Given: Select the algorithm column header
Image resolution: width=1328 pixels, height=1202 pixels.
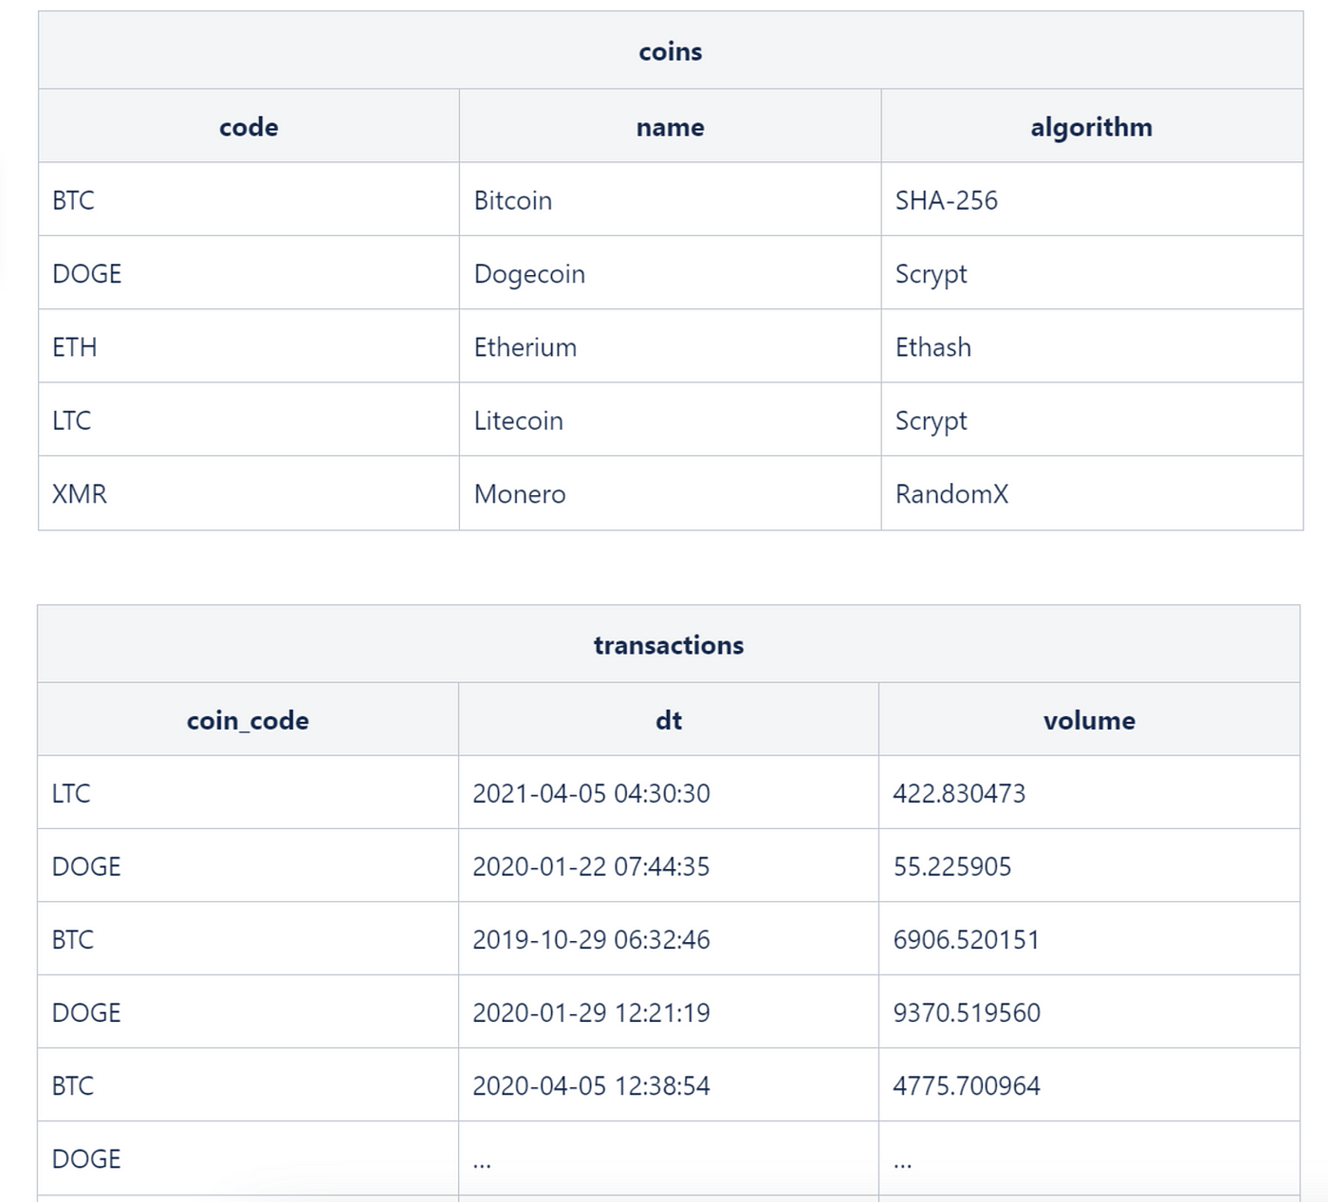Looking at the screenshot, I should tap(1092, 127).
